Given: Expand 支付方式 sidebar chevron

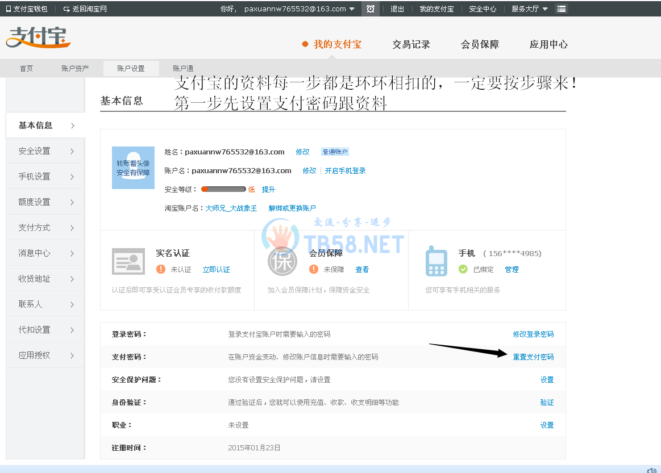Looking at the screenshot, I should [73, 228].
